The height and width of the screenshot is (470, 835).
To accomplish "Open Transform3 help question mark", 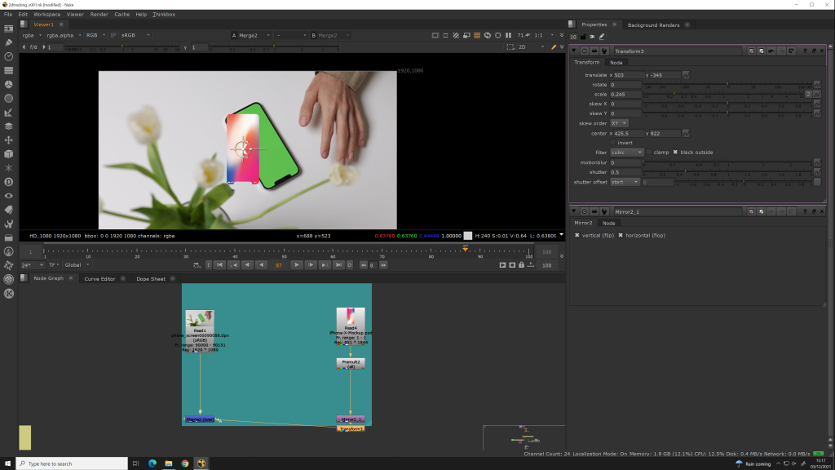I will tap(805, 51).
